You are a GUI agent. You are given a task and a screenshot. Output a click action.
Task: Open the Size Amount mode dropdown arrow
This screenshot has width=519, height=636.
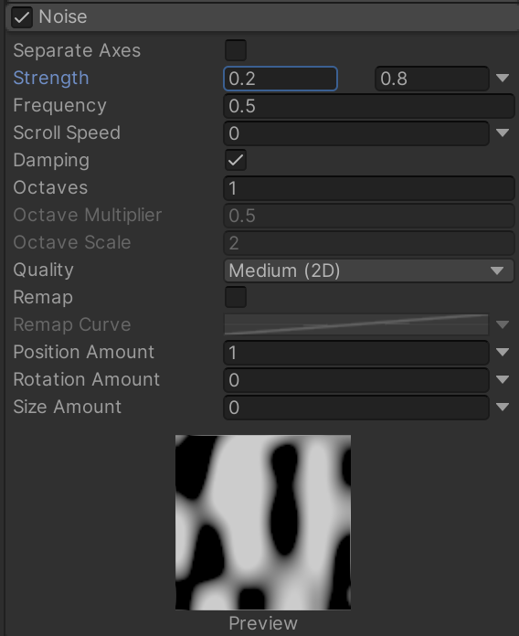point(503,407)
